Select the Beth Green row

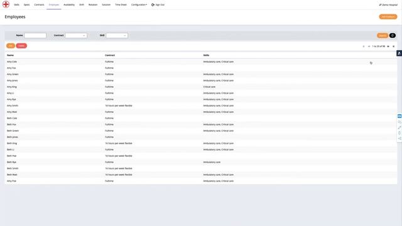tap(201, 131)
